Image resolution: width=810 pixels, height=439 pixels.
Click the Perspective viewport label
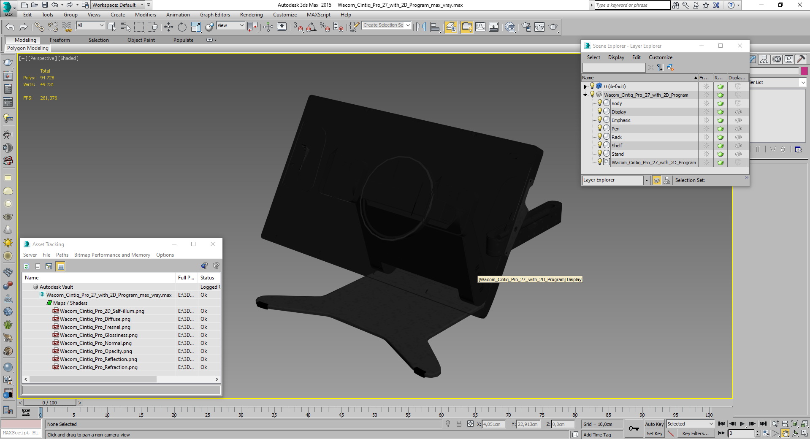(42, 58)
